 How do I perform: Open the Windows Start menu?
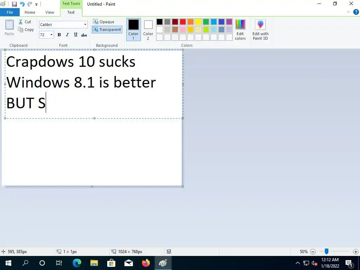[x=8, y=263]
